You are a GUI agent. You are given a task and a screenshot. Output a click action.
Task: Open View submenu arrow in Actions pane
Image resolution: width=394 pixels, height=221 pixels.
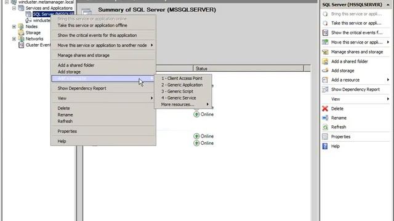click(x=388, y=99)
